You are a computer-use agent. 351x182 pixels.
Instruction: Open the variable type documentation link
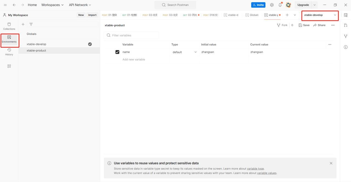(255, 169)
